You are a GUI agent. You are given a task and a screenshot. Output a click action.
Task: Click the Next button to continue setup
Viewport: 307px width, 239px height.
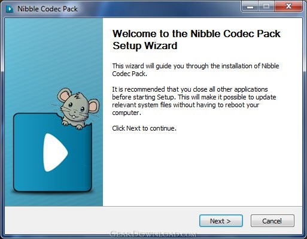(221, 221)
